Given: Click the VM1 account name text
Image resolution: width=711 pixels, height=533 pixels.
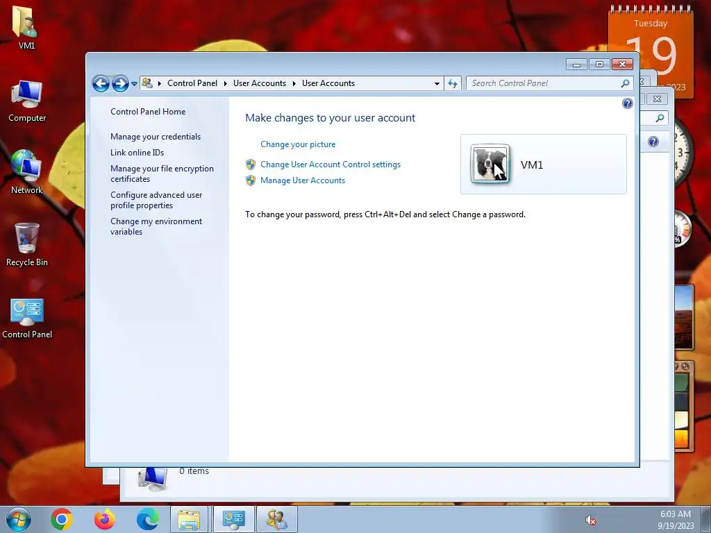Looking at the screenshot, I should [x=532, y=165].
